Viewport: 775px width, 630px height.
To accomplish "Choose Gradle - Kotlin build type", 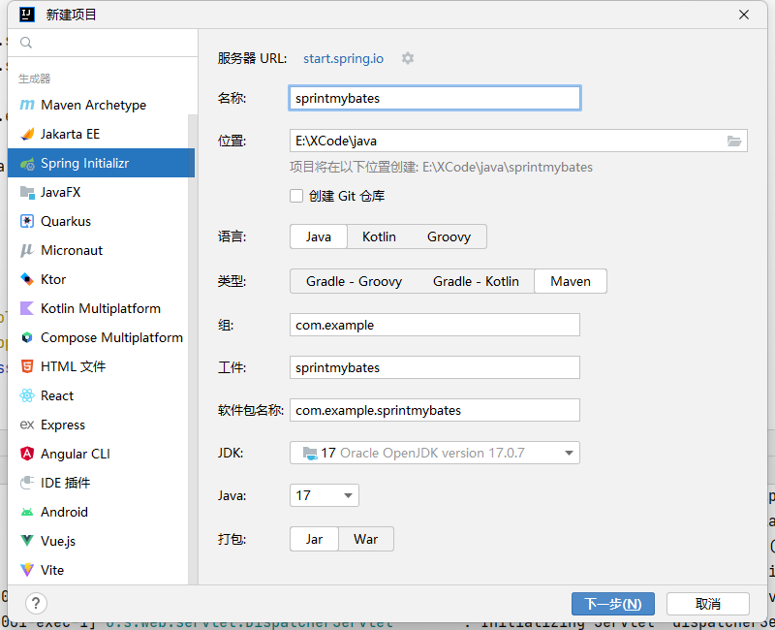I will [x=476, y=281].
